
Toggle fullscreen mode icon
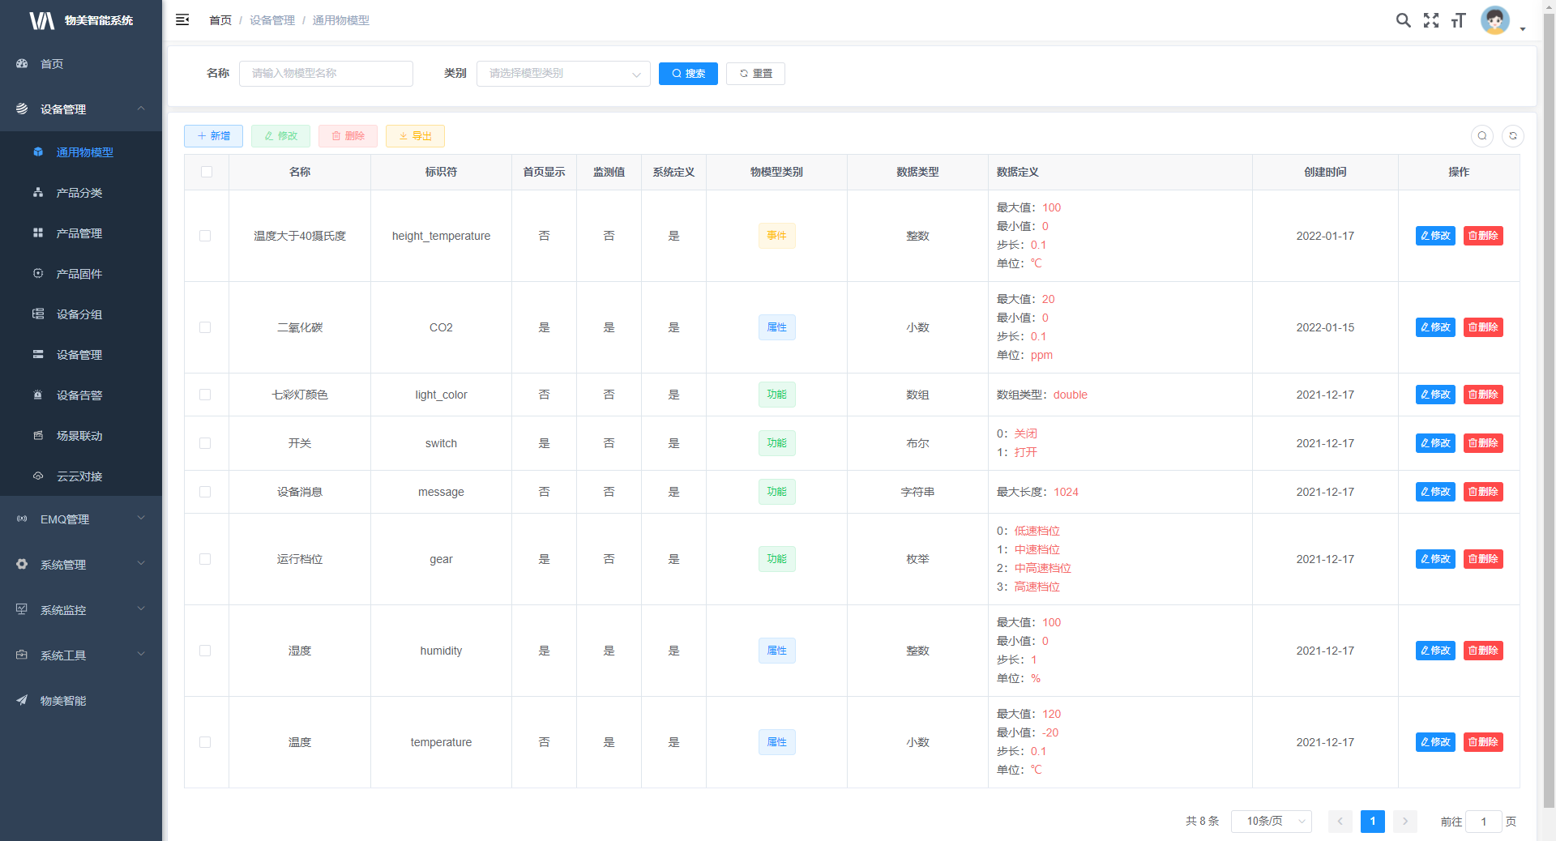tap(1431, 20)
